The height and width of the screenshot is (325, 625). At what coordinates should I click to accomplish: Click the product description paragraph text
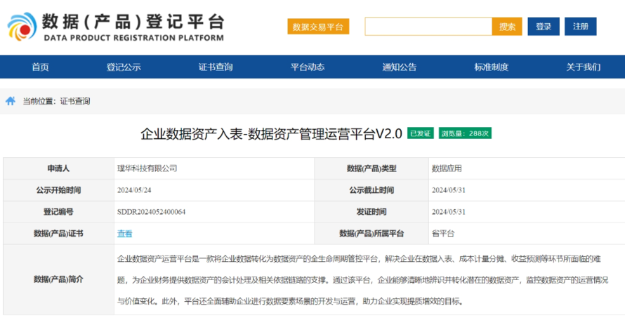363,280
